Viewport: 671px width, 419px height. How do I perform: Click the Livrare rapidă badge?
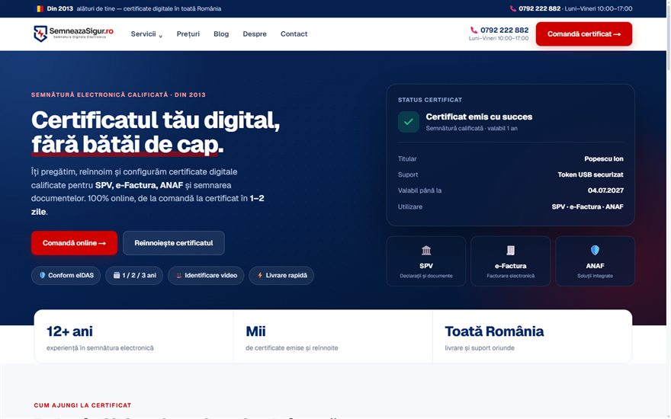pos(281,275)
